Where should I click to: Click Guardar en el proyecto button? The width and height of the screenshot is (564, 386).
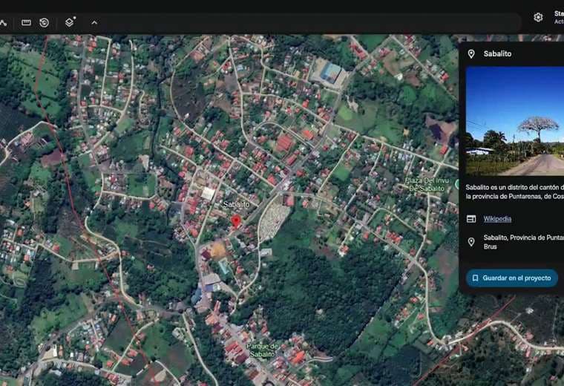tap(511, 278)
